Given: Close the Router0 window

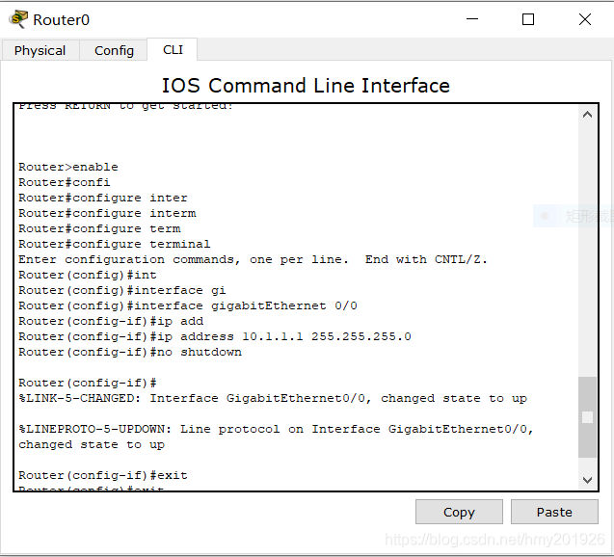Looking at the screenshot, I should tap(585, 18).
